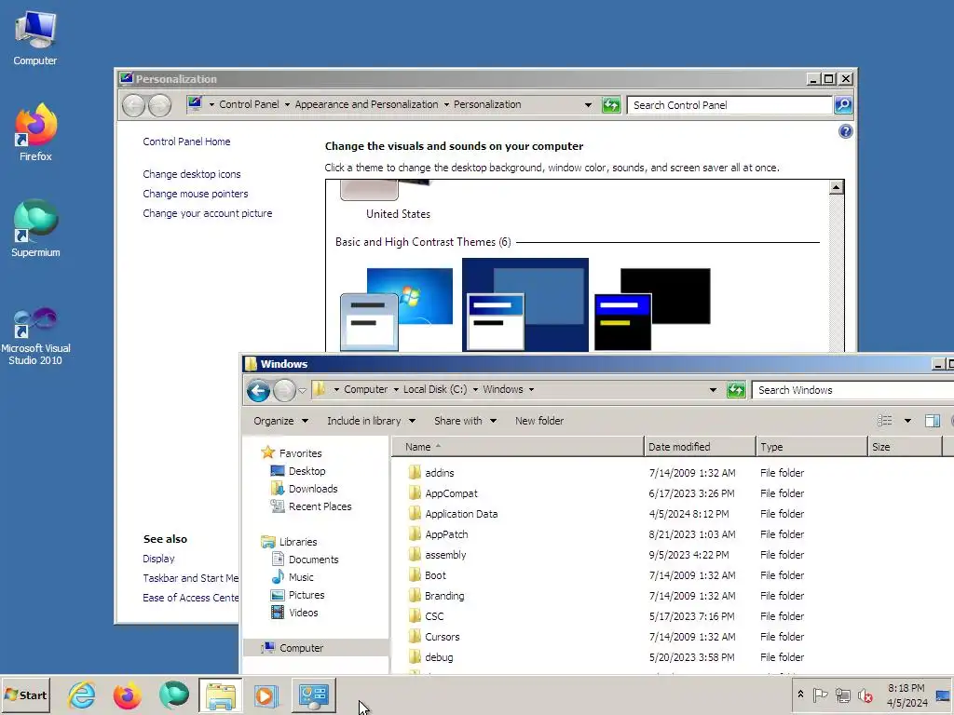Screen dimensions: 954x715
Task: Sort by Type column header
Action: pos(811,447)
